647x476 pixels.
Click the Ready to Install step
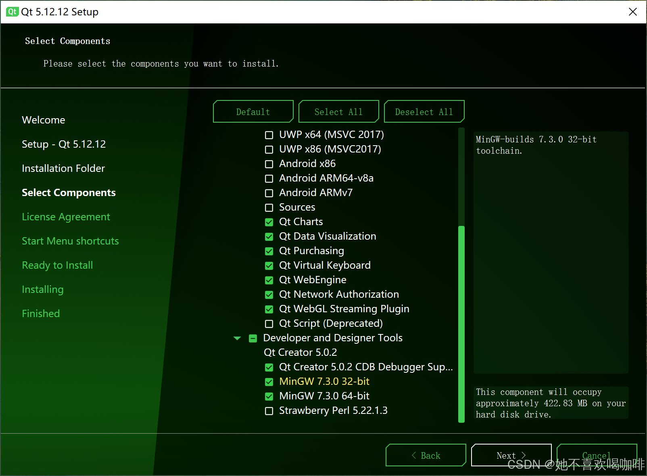(x=57, y=265)
